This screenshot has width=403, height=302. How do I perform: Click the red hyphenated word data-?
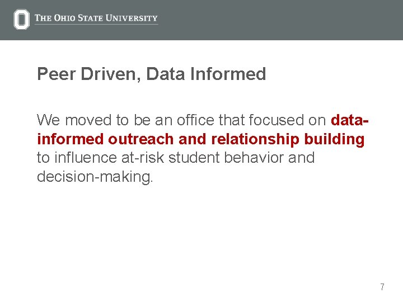pyautogui.click(x=349, y=120)
